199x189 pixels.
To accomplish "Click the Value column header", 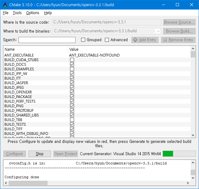I will 74,49.
